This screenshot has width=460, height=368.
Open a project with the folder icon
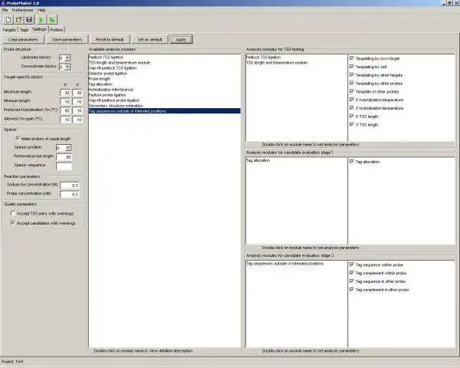(x=18, y=20)
